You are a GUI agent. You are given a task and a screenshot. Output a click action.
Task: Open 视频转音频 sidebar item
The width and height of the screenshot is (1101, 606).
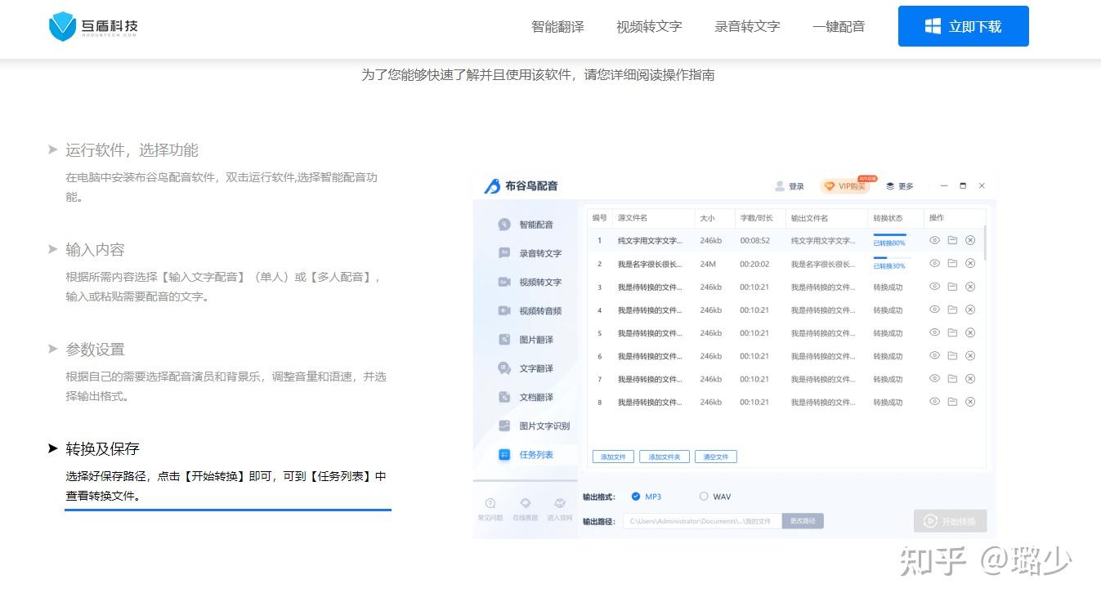click(x=530, y=310)
